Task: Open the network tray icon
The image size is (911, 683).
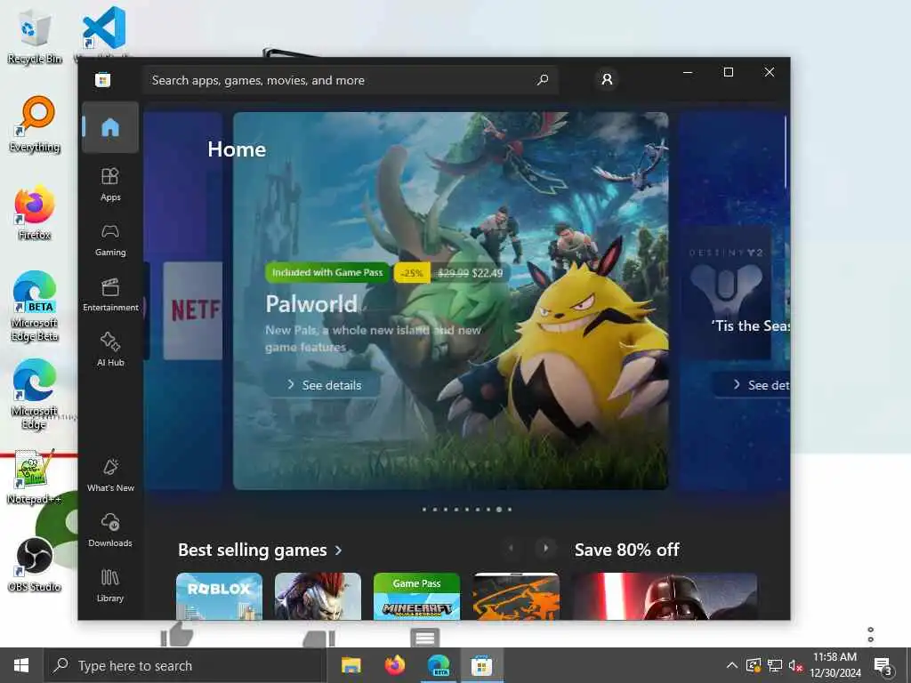Action: 775,665
